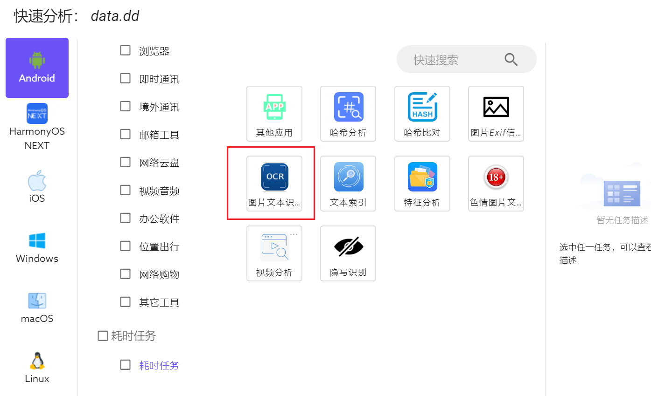Check the 耗时任务 group header checkbox
Image resolution: width=651 pixels, height=396 pixels.
(x=103, y=335)
